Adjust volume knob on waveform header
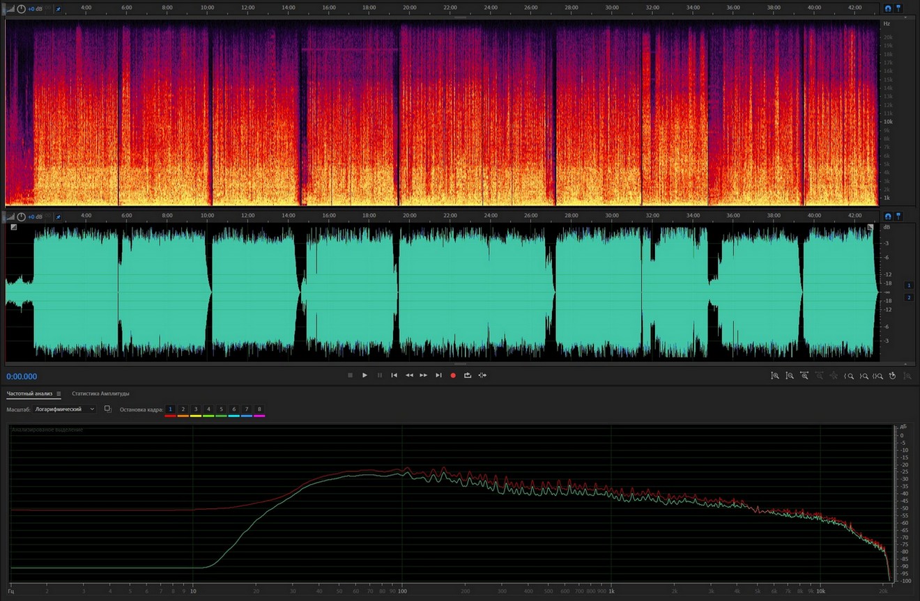920x601 pixels. [x=22, y=217]
